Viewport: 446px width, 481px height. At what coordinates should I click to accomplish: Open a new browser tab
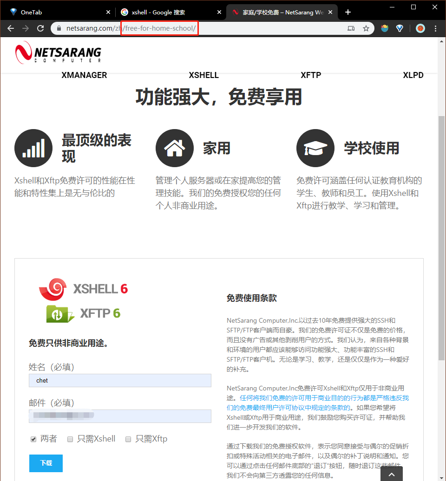(348, 12)
